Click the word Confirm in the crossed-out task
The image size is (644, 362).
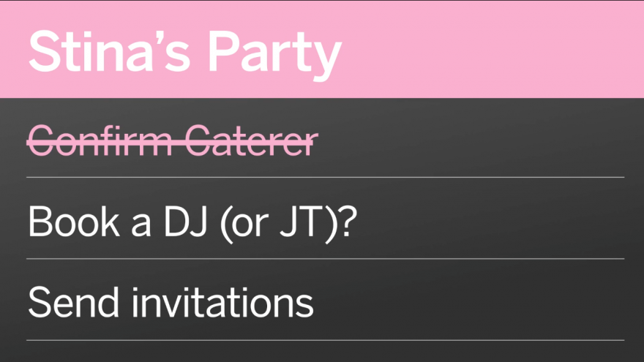100,141
